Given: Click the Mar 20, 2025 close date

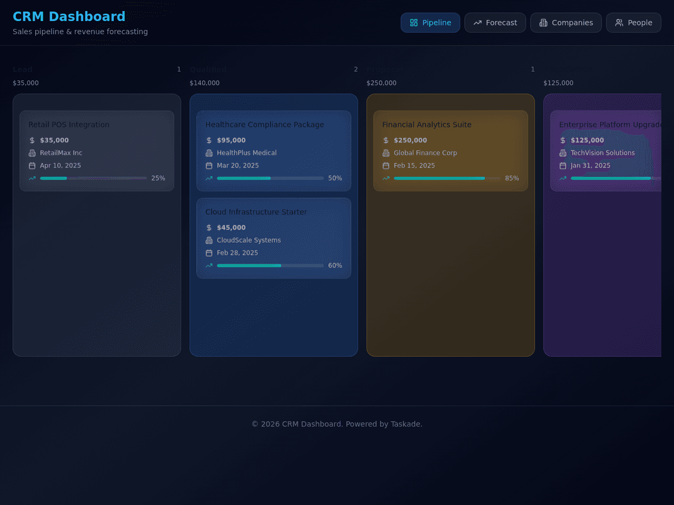Looking at the screenshot, I should (238, 166).
